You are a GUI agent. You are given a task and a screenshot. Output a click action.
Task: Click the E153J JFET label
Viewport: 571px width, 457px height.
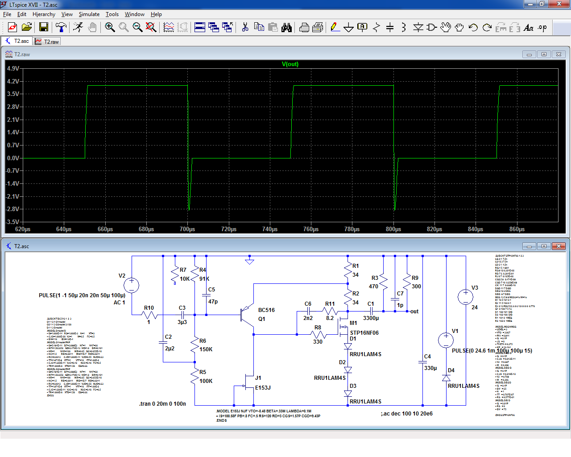(263, 388)
